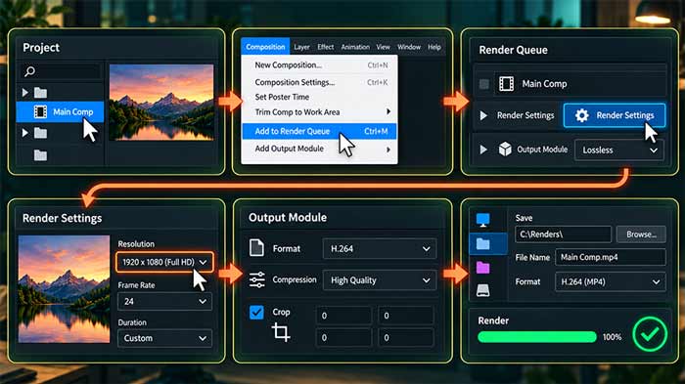The image size is (685, 384).
Task: Click the Output Module label in Render Queue
Action: coord(542,149)
